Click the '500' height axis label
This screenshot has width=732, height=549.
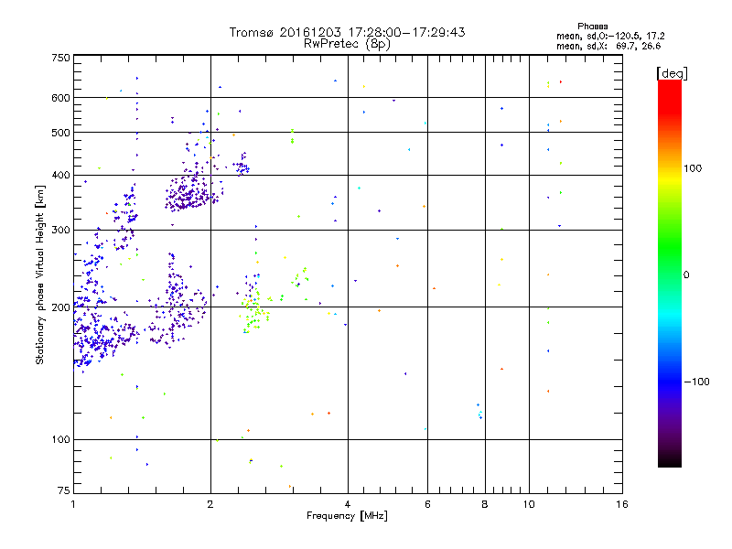pyautogui.click(x=60, y=133)
